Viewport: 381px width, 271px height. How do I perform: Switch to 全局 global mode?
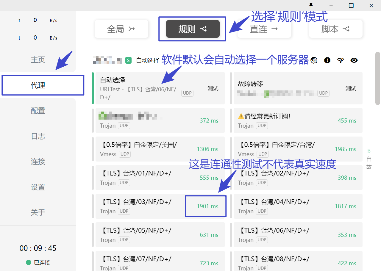click(x=121, y=29)
